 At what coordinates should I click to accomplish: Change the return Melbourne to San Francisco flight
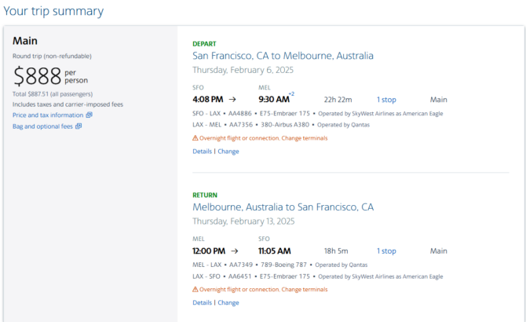(x=228, y=302)
